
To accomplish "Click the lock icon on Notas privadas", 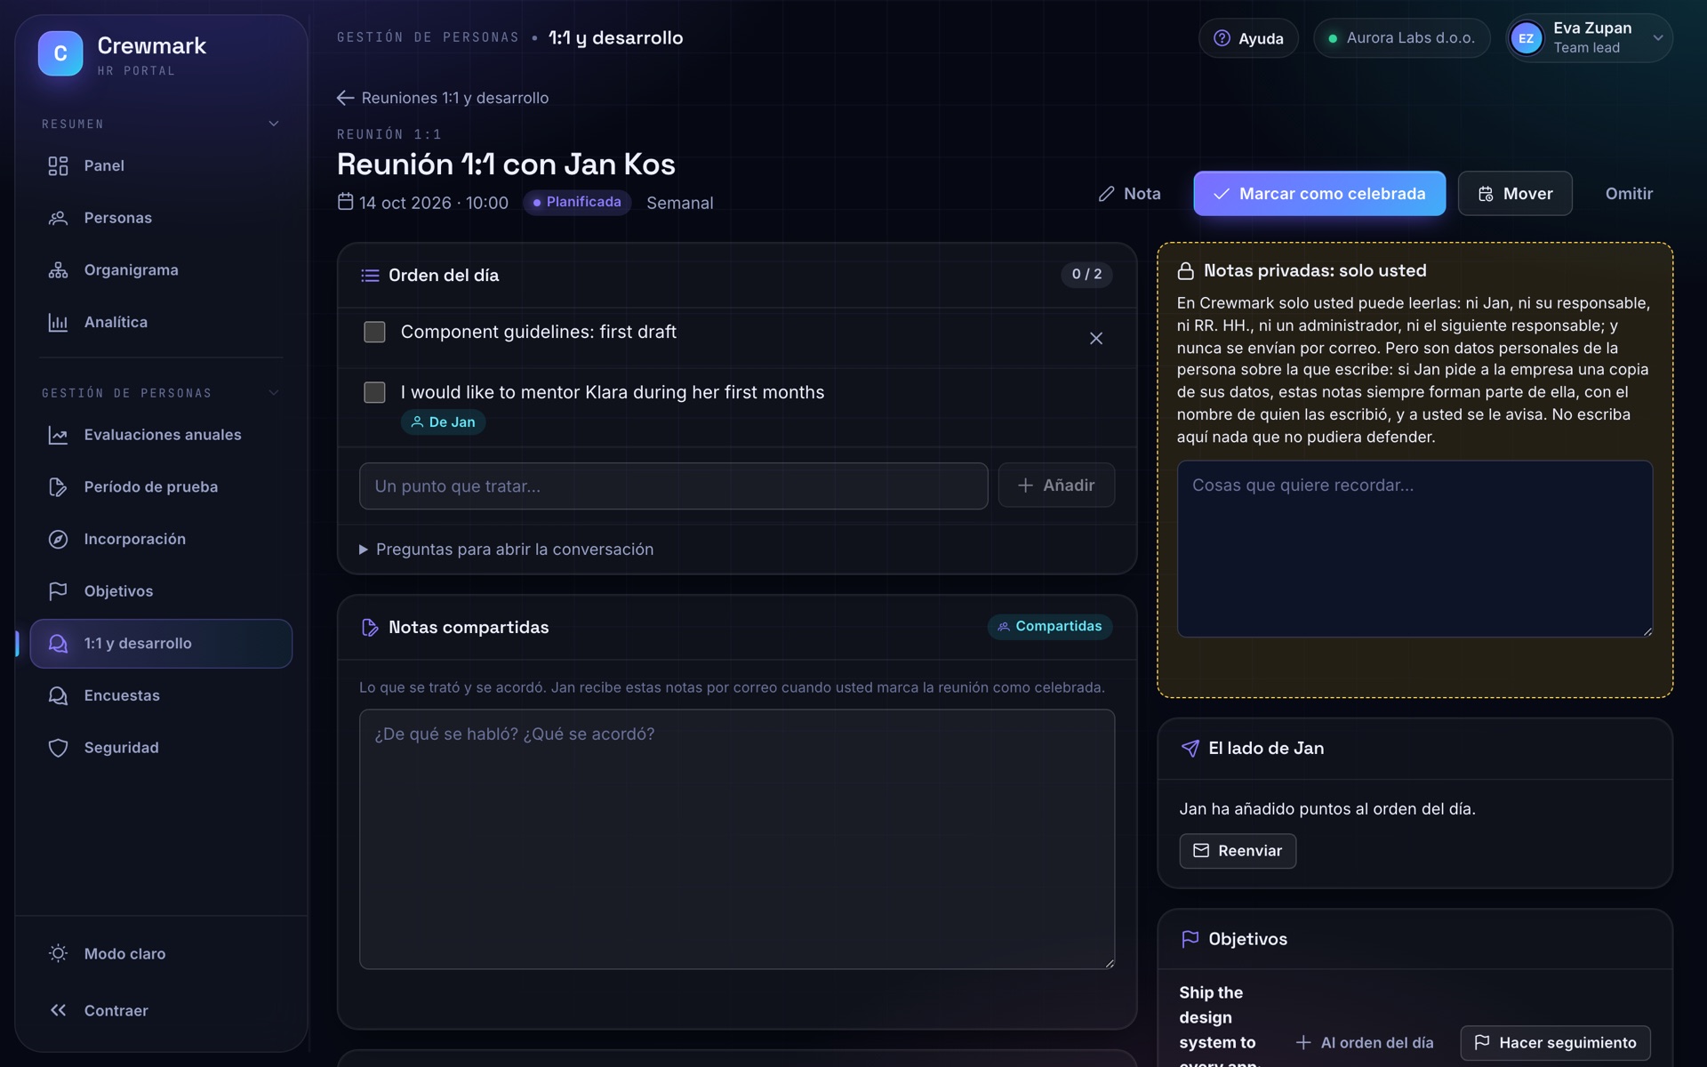I will pos(1185,271).
